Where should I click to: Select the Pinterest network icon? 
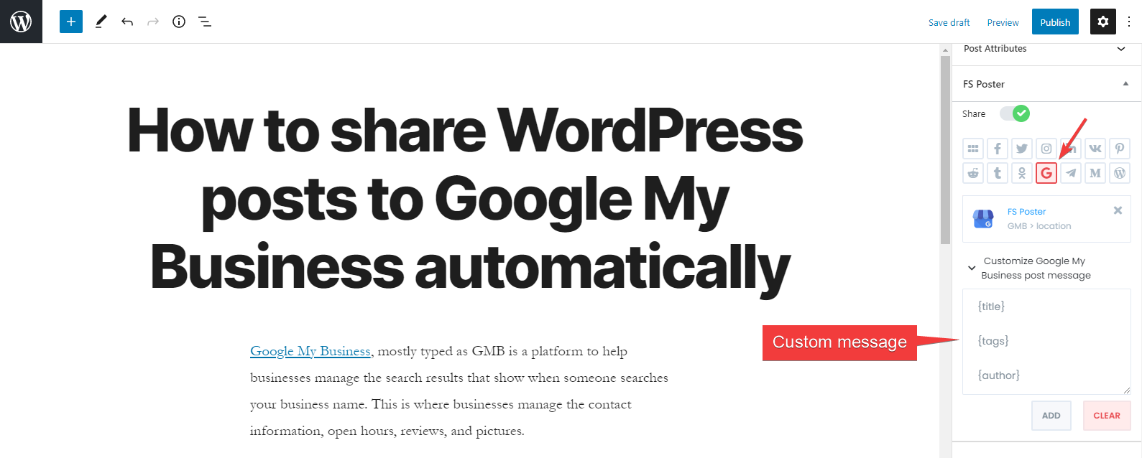pos(1120,149)
